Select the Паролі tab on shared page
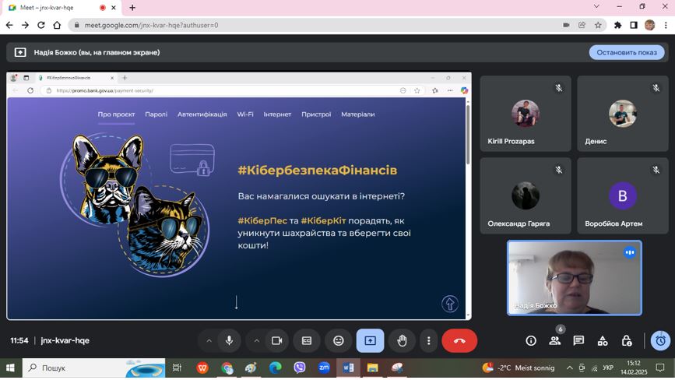 [156, 114]
